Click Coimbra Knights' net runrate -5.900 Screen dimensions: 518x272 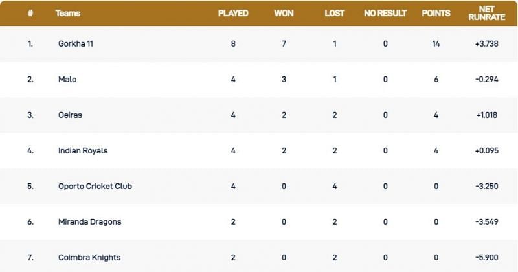pyautogui.click(x=486, y=258)
